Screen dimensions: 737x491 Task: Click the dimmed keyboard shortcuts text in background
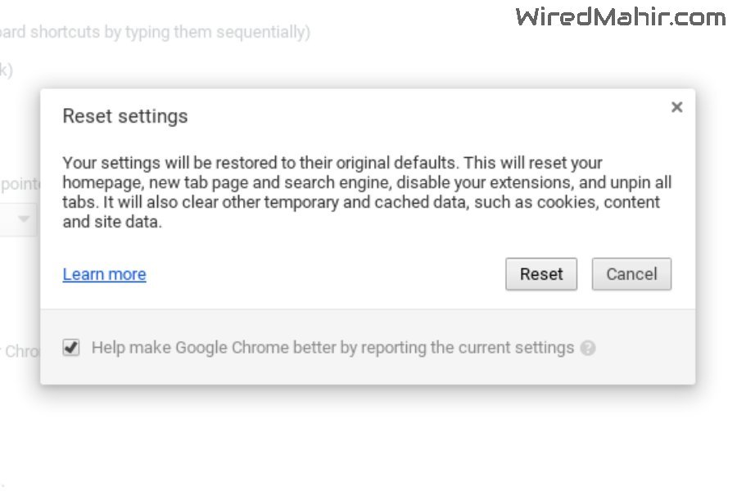coord(155,32)
